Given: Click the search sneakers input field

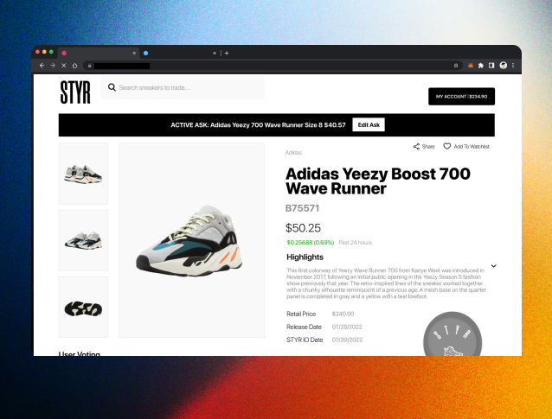Looking at the screenshot, I should (x=183, y=87).
